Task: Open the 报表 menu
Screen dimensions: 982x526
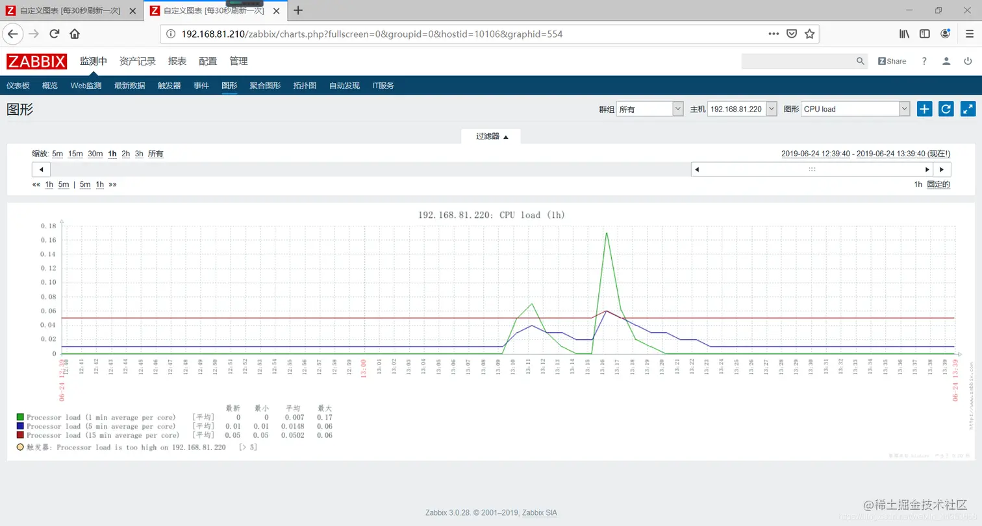Action: (177, 61)
